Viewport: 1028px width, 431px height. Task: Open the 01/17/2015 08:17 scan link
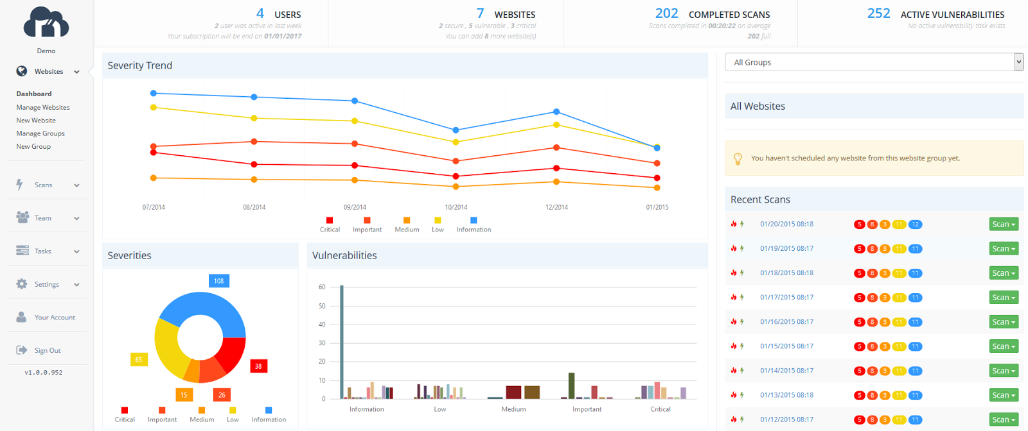click(x=786, y=297)
